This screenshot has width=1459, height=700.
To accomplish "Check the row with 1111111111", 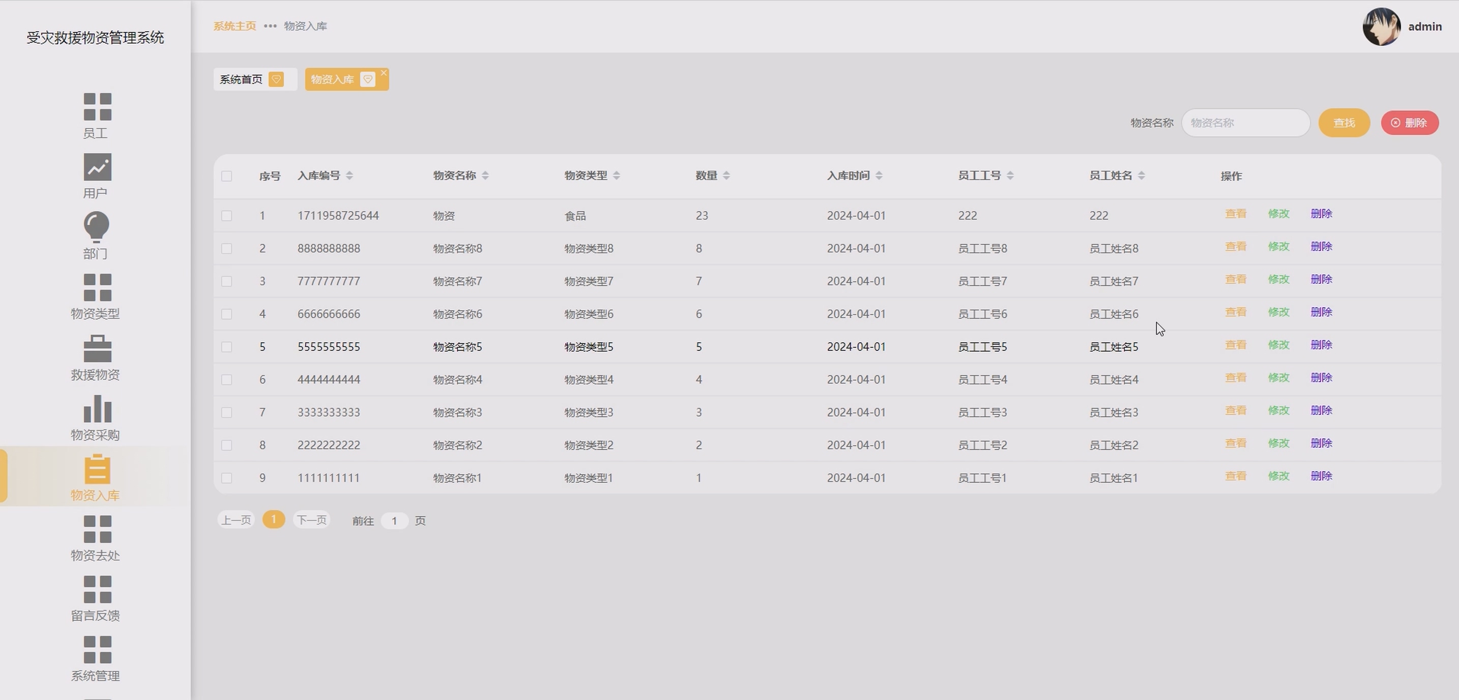I will point(226,479).
